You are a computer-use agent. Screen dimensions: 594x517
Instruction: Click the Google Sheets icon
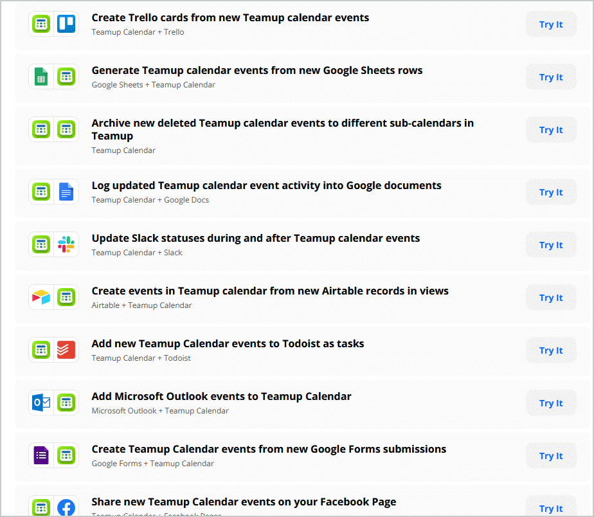point(41,77)
